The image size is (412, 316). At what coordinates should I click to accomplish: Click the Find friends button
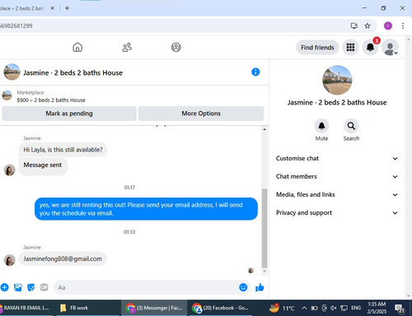tap(317, 48)
